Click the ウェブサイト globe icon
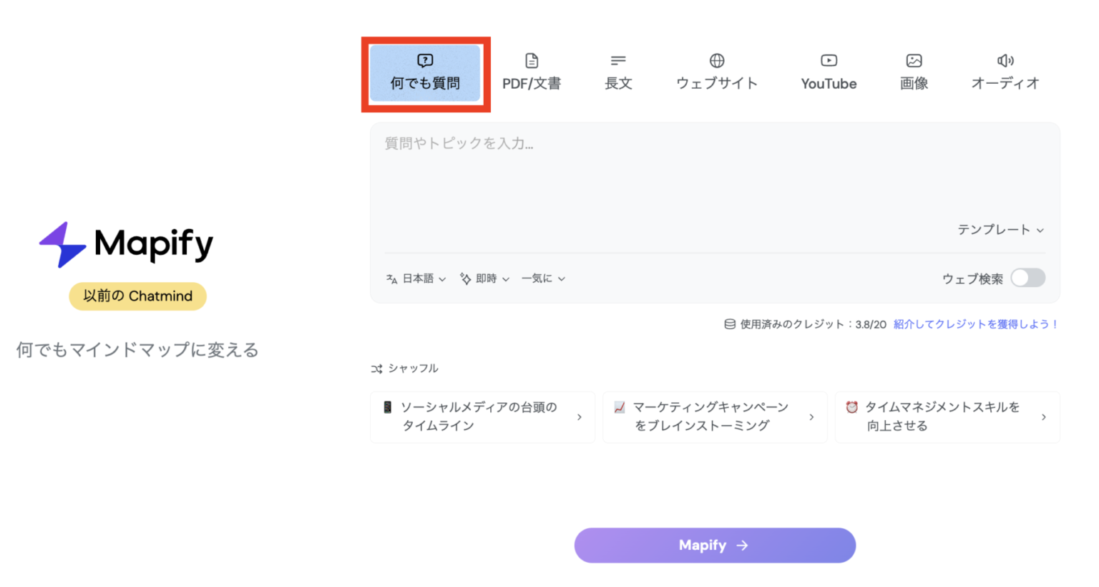 (717, 60)
